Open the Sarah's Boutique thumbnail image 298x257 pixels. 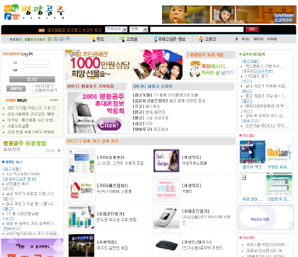point(166,161)
